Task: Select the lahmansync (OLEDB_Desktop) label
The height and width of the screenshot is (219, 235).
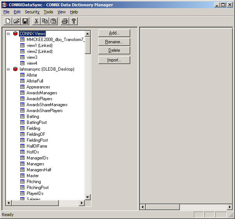Action: [x=47, y=69]
